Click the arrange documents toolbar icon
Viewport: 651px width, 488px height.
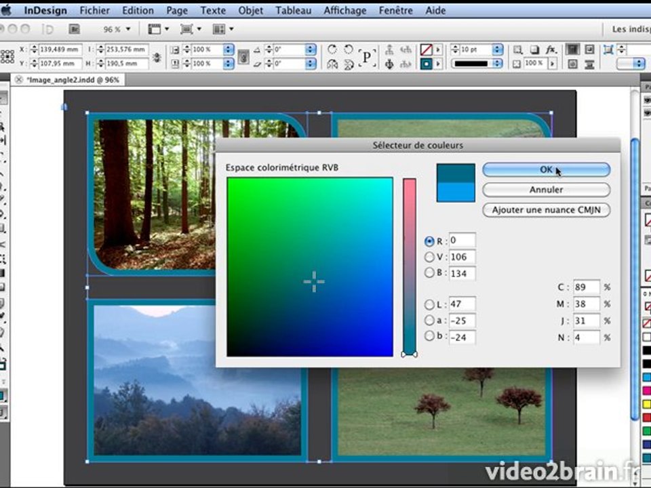coord(218,29)
